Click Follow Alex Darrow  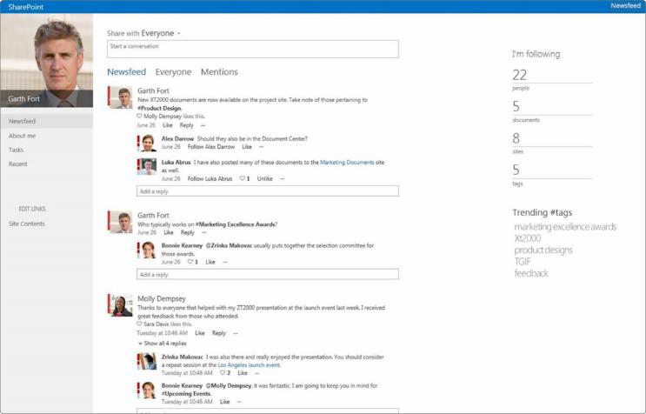[x=211, y=147]
